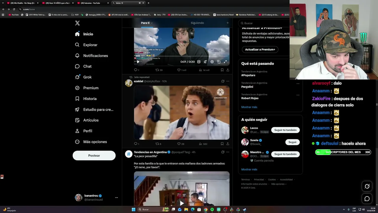Enter fullscreen on the video player
The width and height of the screenshot is (378, 213).
[x=225, y=62]
